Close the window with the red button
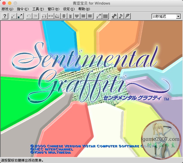 pyautogui.click(x=4, y=3)
